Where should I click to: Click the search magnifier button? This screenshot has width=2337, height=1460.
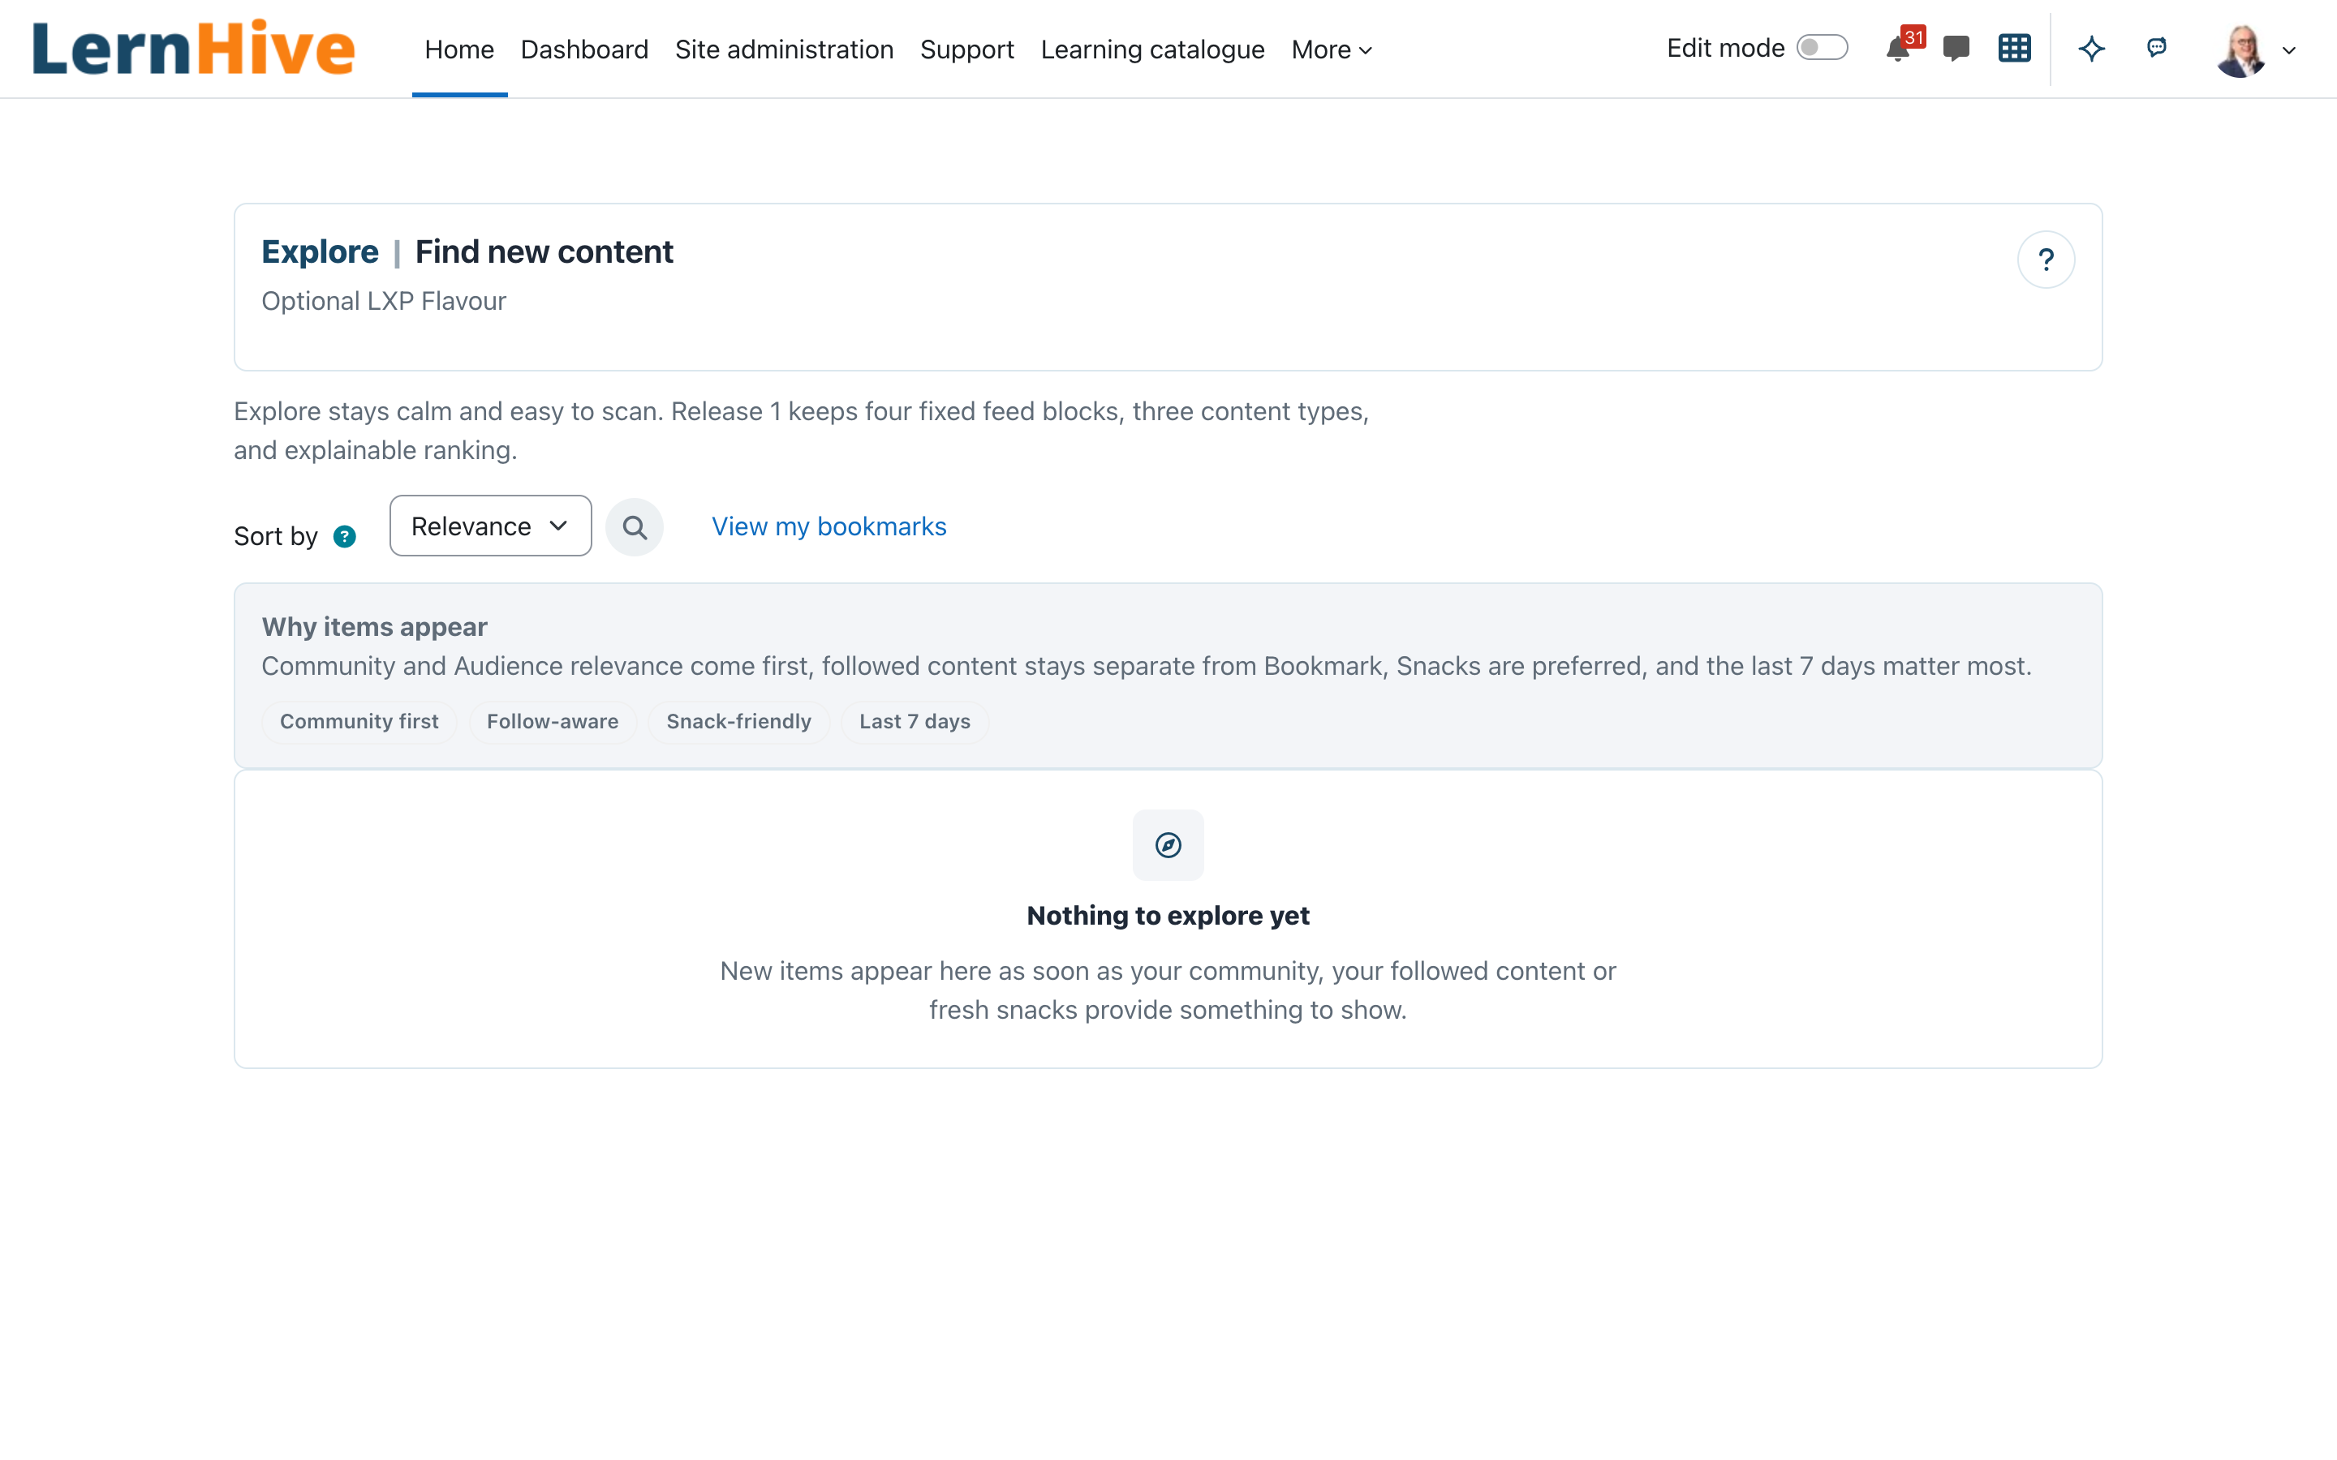tap(635, 527)
